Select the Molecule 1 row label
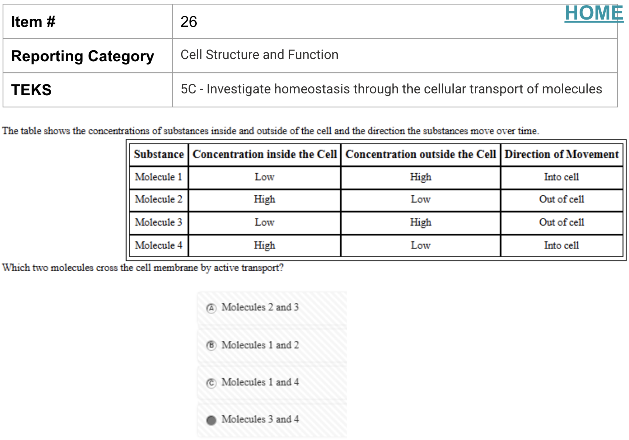 [x=159, y=177]
